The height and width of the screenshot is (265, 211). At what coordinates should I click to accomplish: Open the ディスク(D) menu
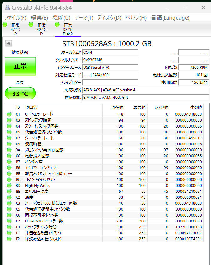click(x=109, y=17)
